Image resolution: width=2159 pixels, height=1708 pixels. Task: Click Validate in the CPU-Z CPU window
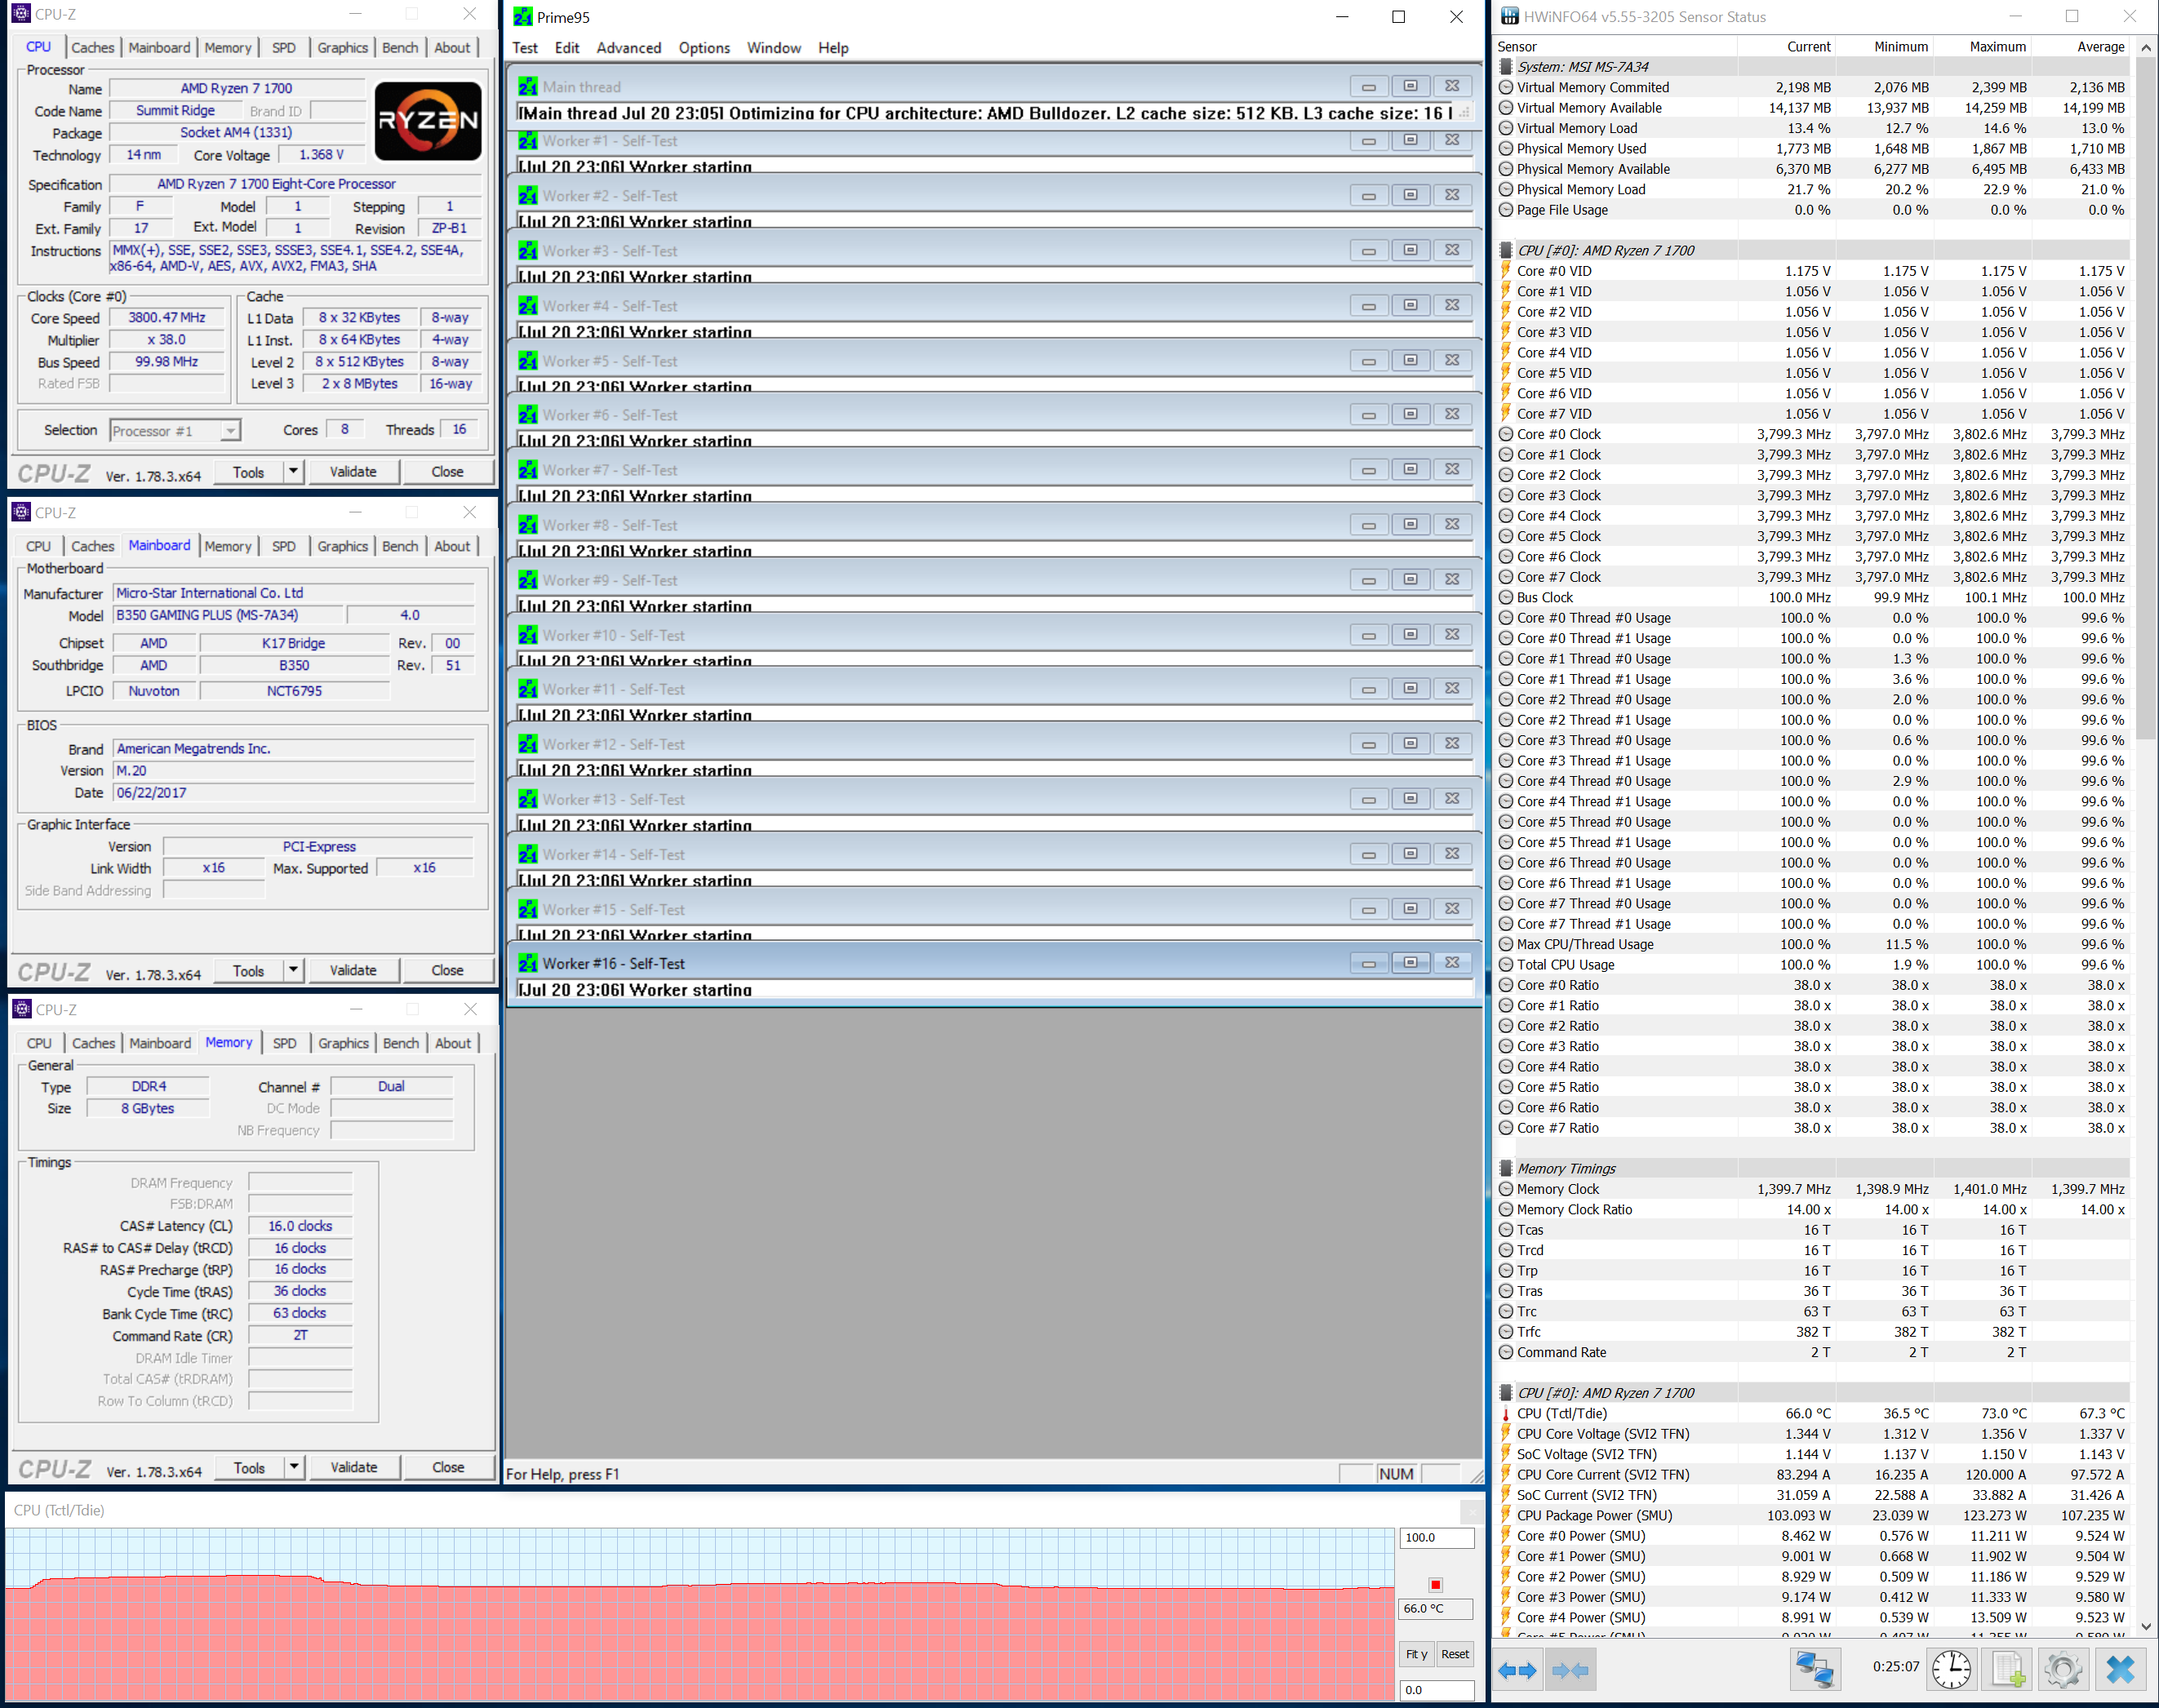[353, 471]
